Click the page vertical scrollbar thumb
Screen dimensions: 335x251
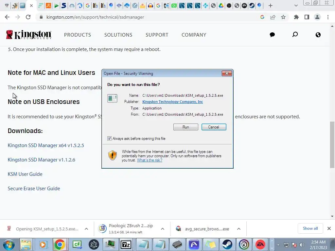(332, 145)
